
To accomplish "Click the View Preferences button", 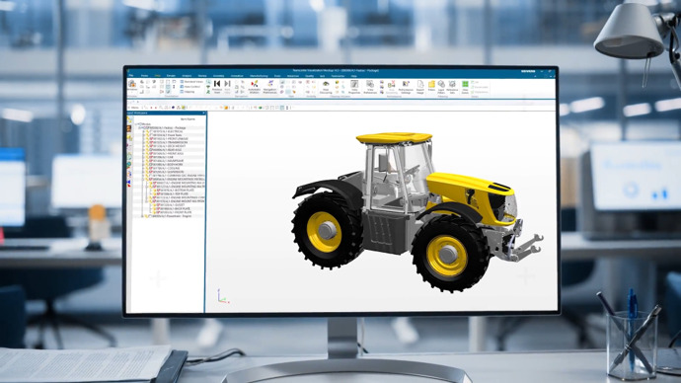I will click(370, 87).
